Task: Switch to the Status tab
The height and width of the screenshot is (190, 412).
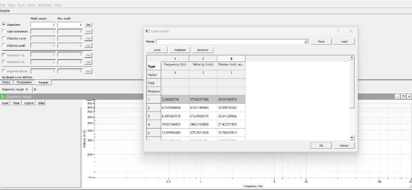Action: [x=6, y=82]
